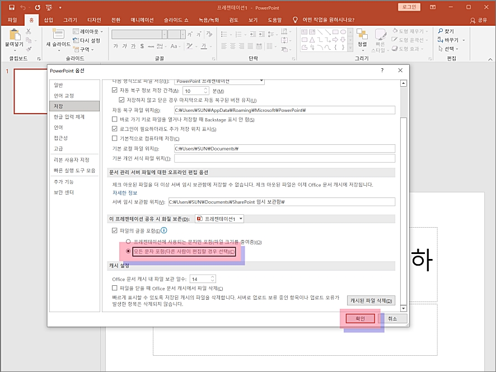Click the lightbulb Tell Me icon

tap(295, 20)
